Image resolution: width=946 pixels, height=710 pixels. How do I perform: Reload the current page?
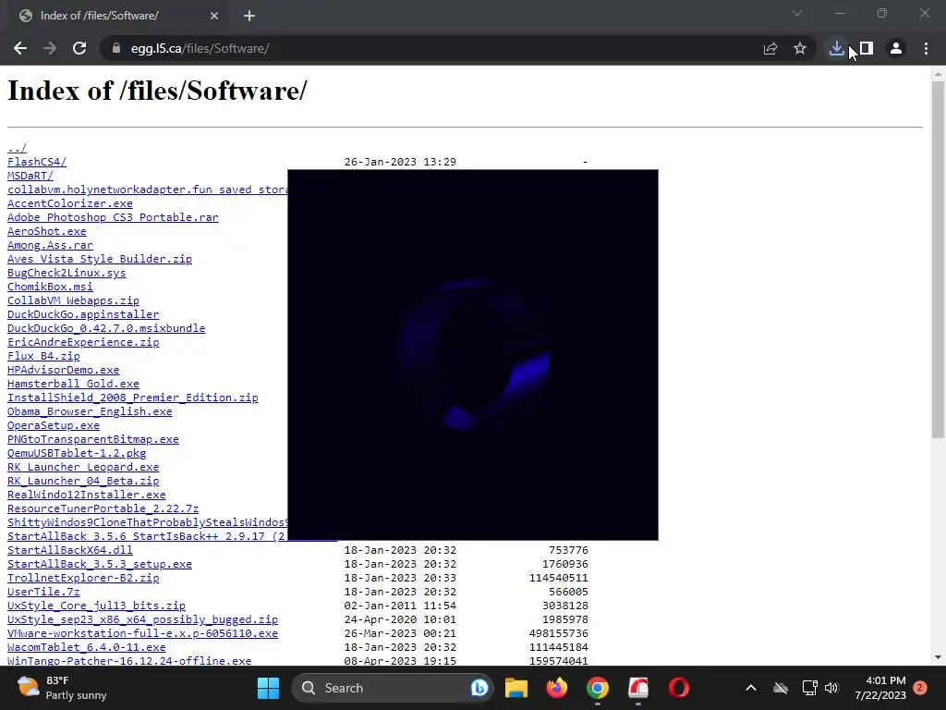point(79,48)
